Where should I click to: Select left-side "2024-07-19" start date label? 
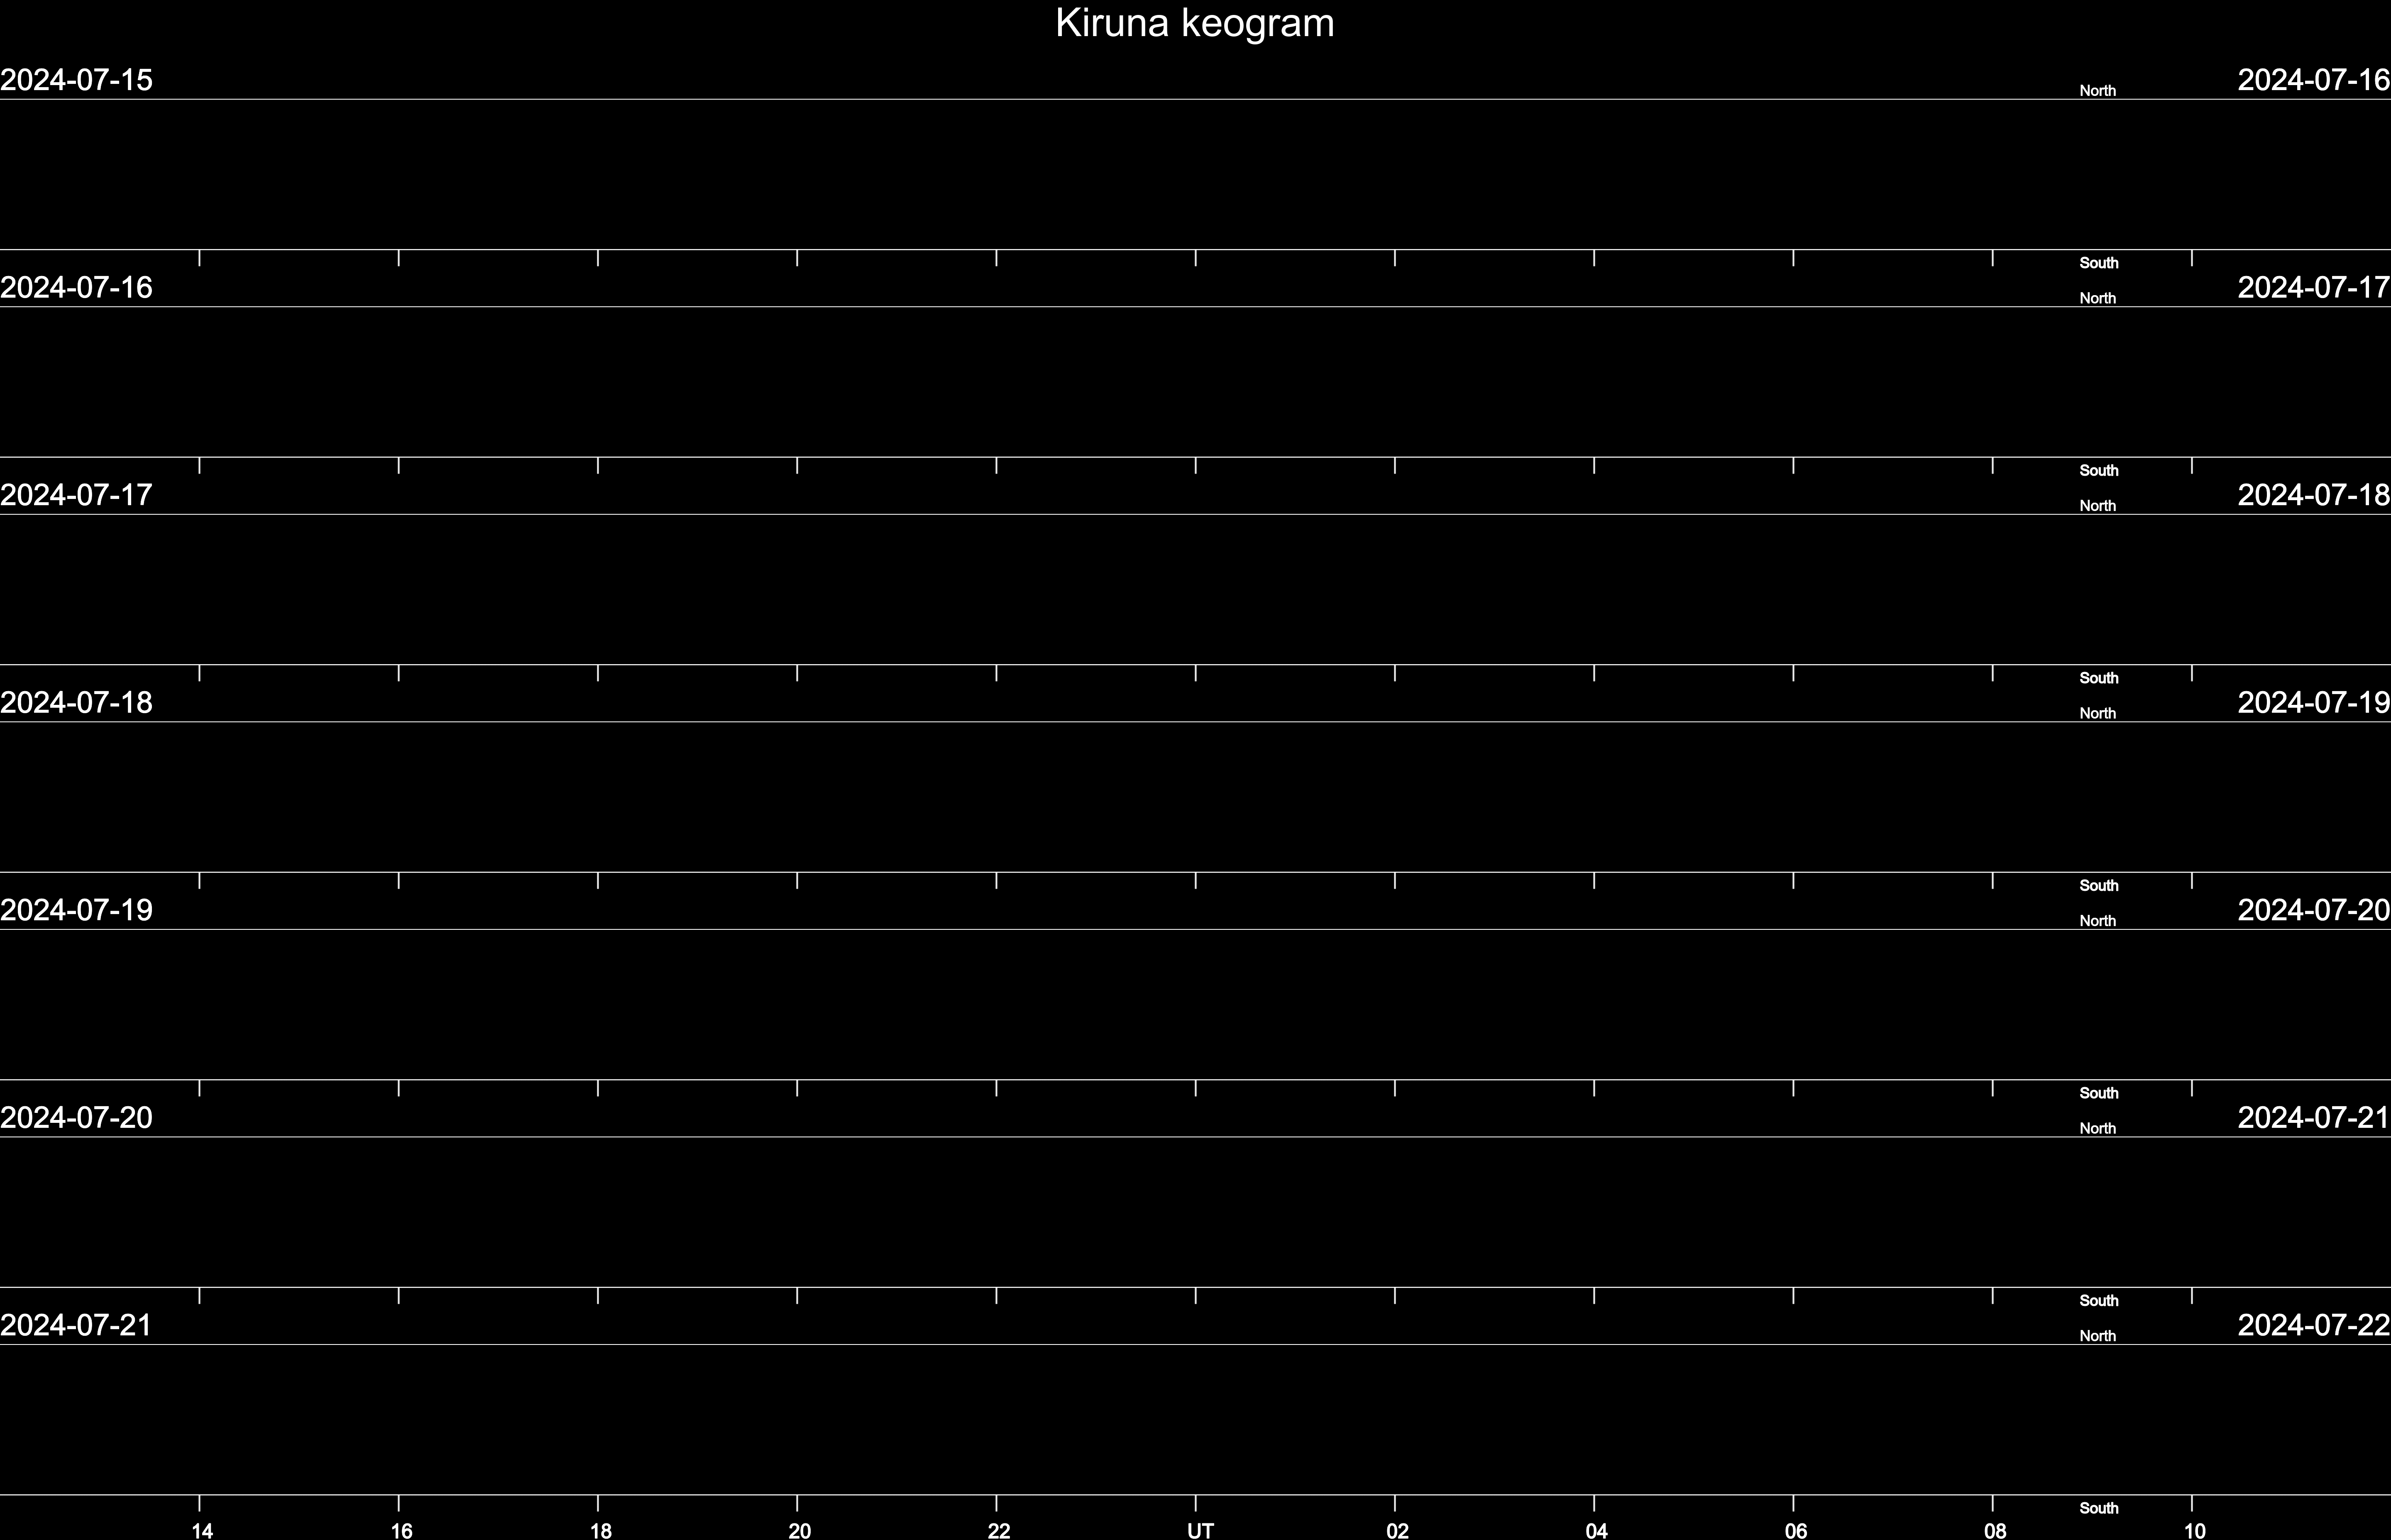[76, 910]
